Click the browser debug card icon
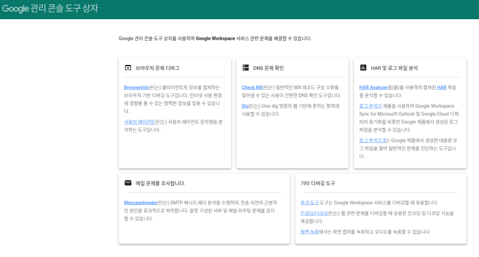Viewport: 479px width, 257px height. pos(128,68)
